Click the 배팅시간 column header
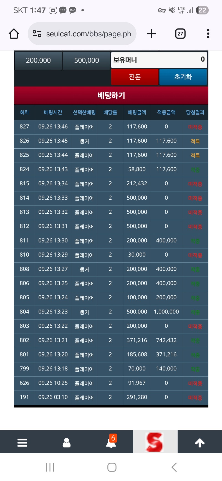The image size is (222, 481). pyautogui.click(x=53, y=112)
